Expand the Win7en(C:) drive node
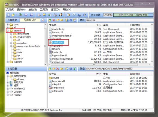Screen dimensions: 158x117 8,89
